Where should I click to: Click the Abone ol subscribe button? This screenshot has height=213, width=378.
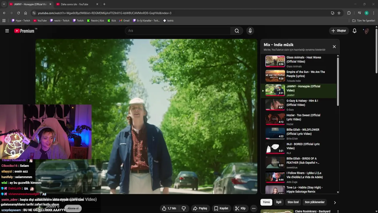[73, 208]
